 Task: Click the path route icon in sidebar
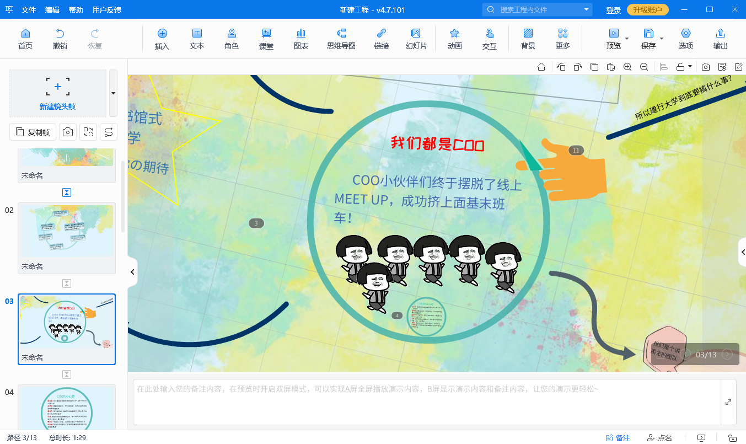click(x=109, y=132)
